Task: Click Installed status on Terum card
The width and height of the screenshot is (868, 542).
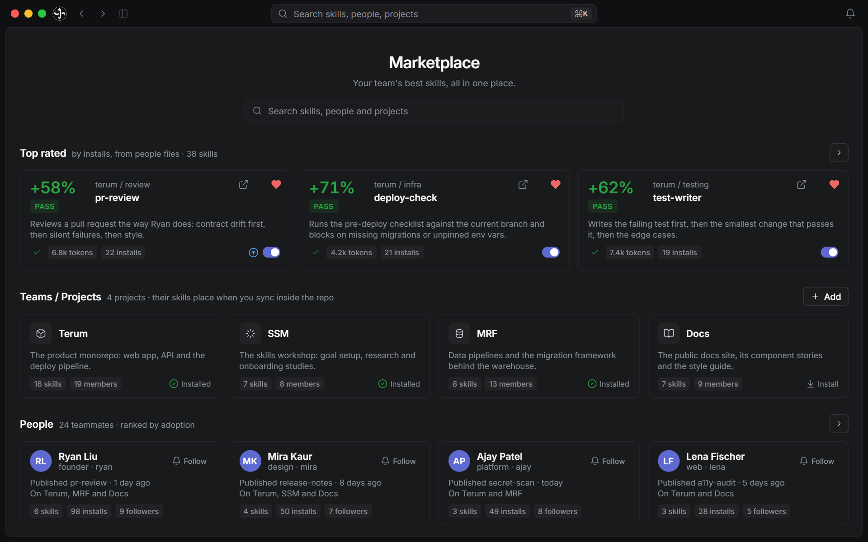Action: (x=190, y=384)
